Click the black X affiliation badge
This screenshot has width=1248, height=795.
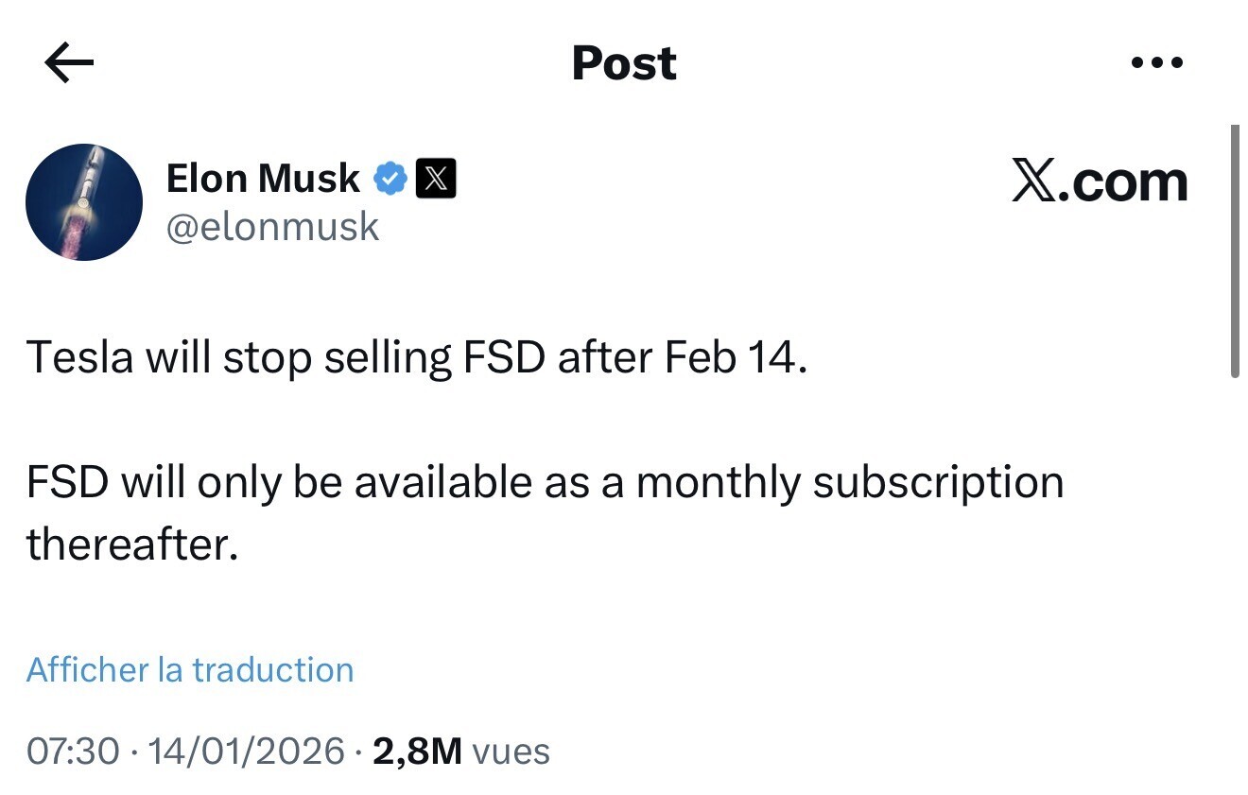435,179
